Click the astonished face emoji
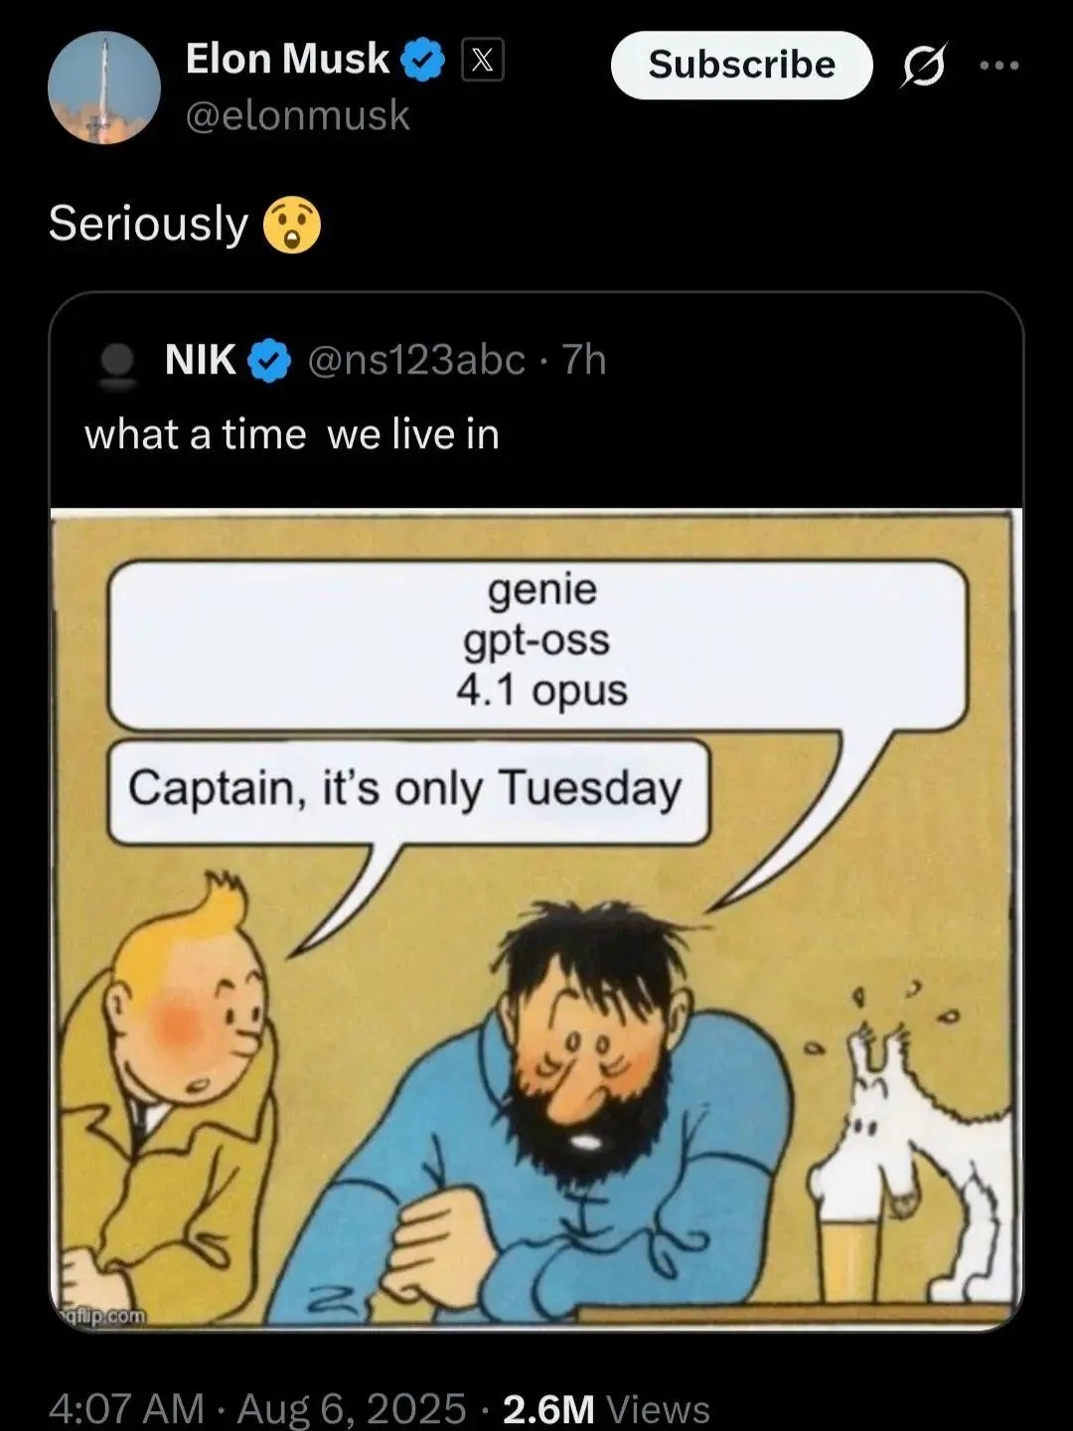1073x1431 pixels. (291, 224)
